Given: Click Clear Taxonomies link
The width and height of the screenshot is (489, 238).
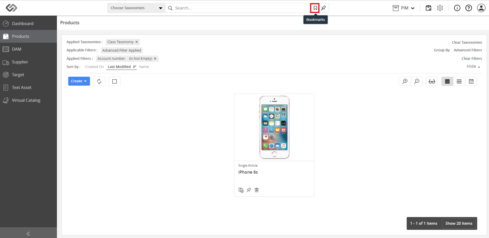Looking at the screenshot, I should tap(467, 42).
